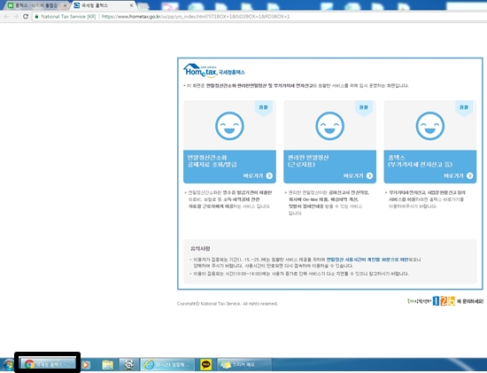Click the clock-shaped app icon on taskbar
The height and width of the screenshot is (373, 487).
click(x=128, y=365)
